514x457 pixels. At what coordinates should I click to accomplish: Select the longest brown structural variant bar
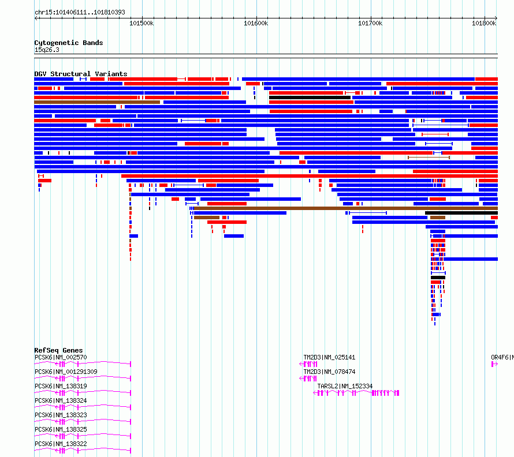pos(346,208)
